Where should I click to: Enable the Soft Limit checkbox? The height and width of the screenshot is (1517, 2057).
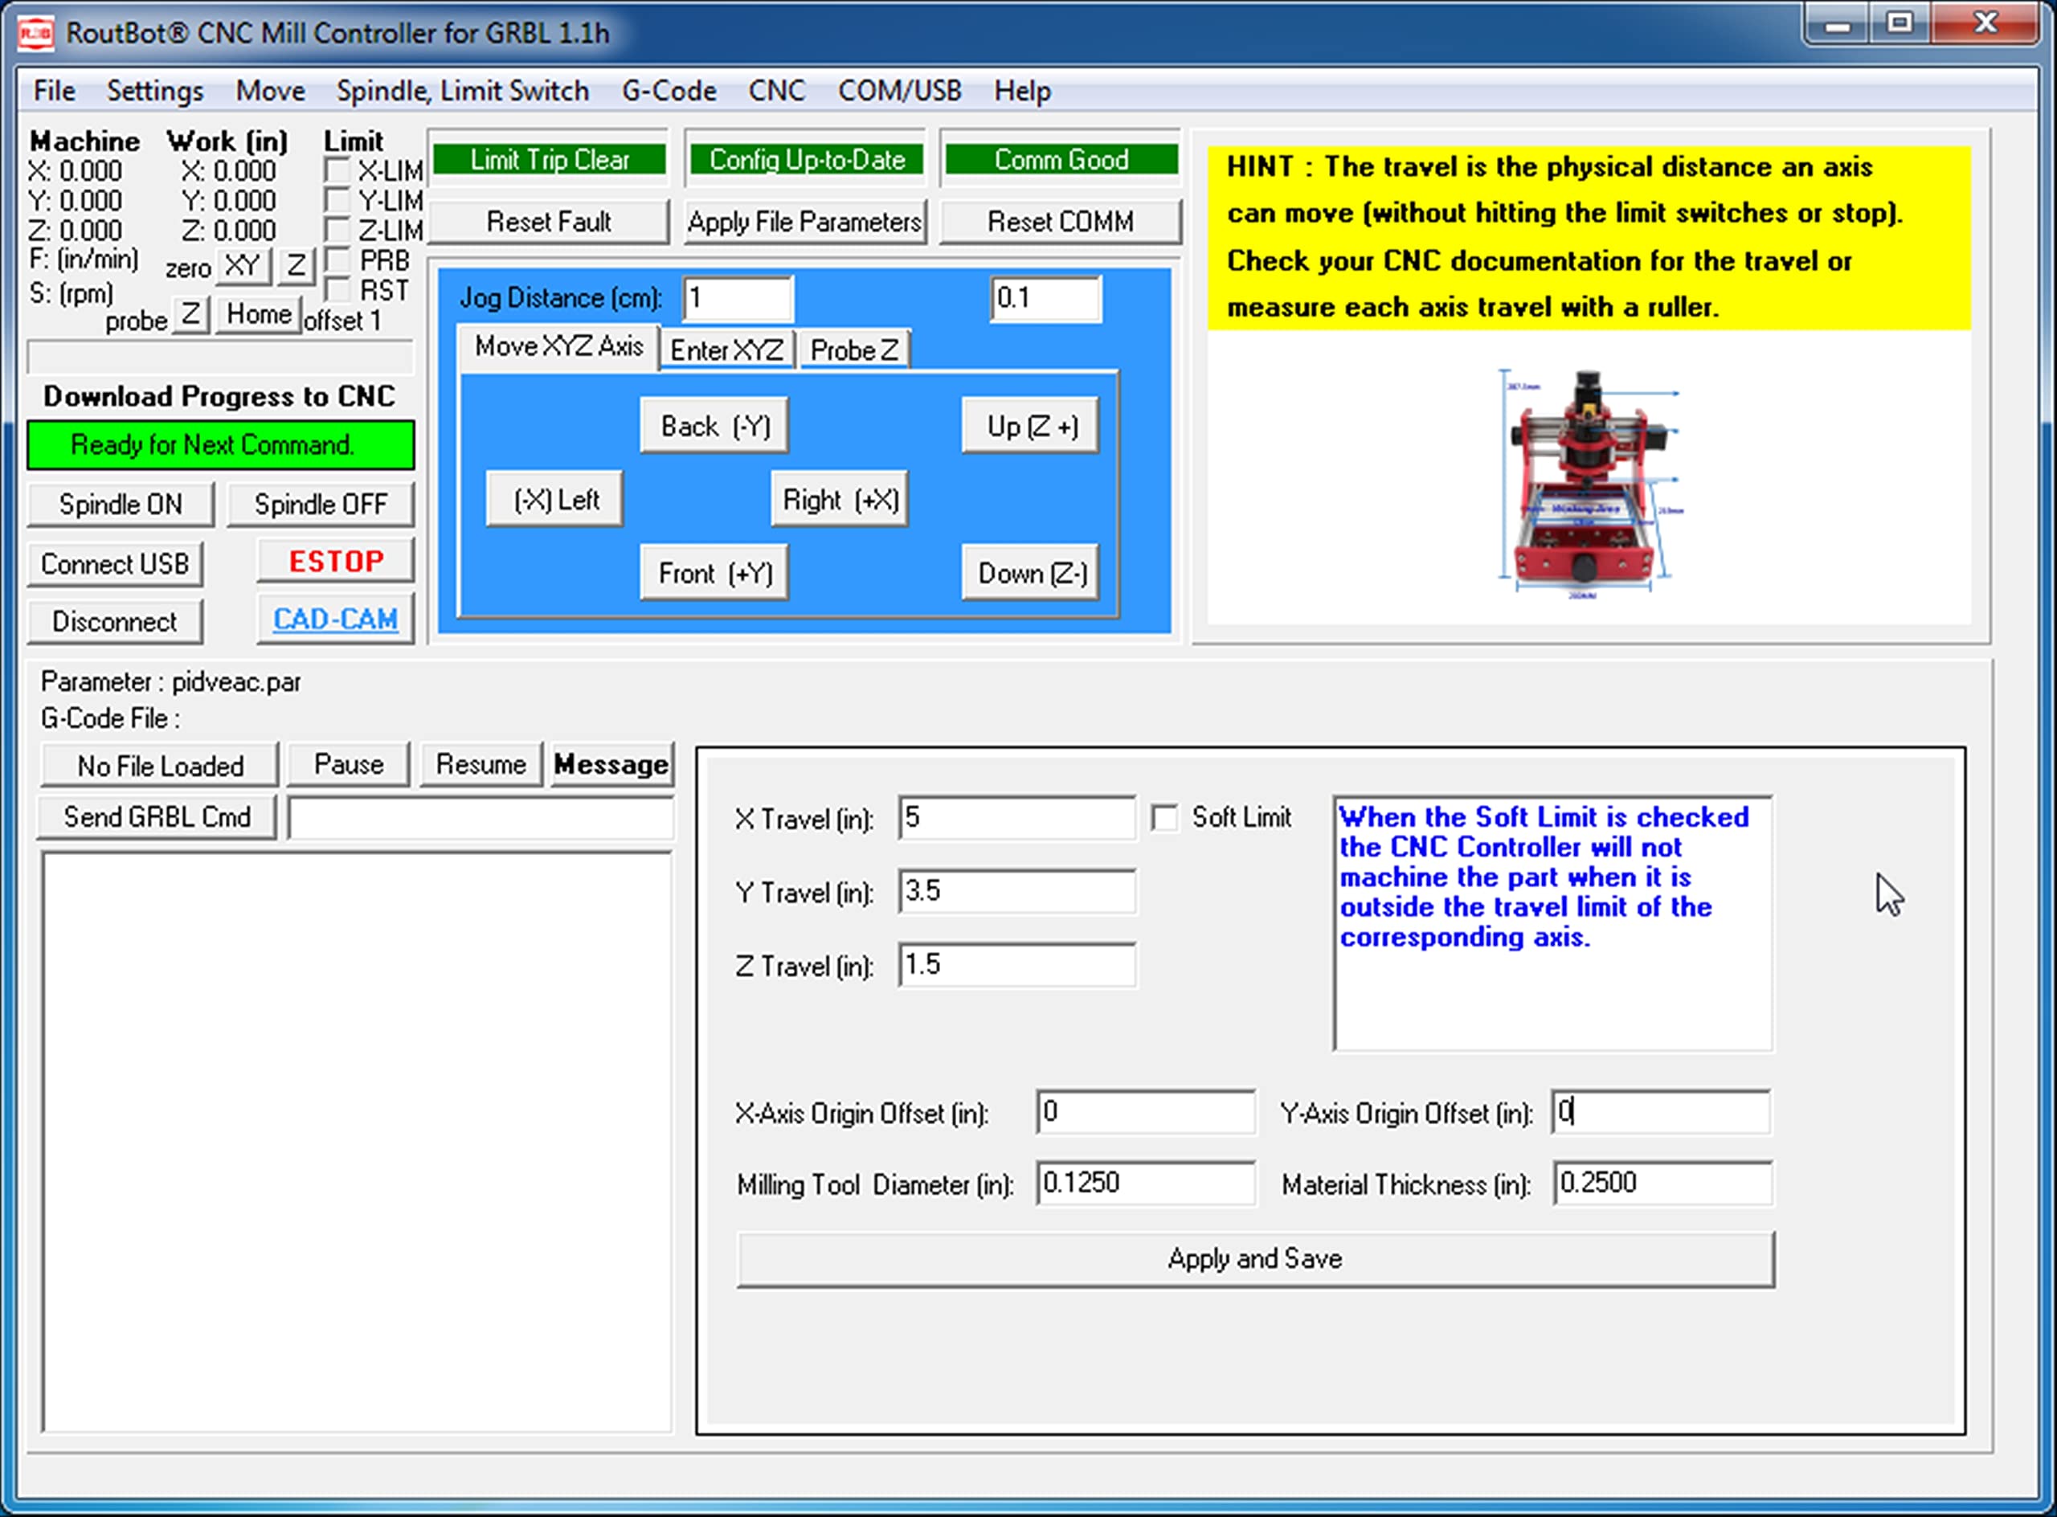tap(1164, 817)
